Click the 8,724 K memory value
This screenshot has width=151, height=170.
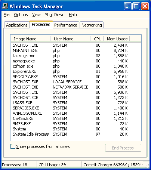(x=121, y=50)
